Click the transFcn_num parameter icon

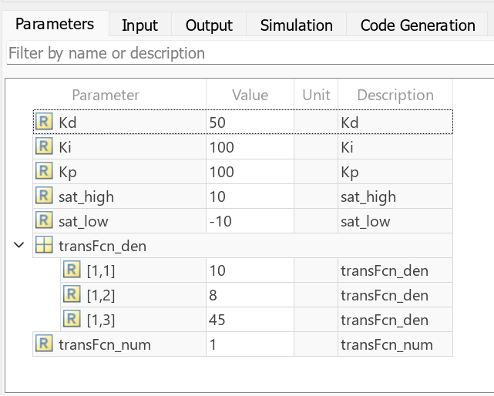44,344
